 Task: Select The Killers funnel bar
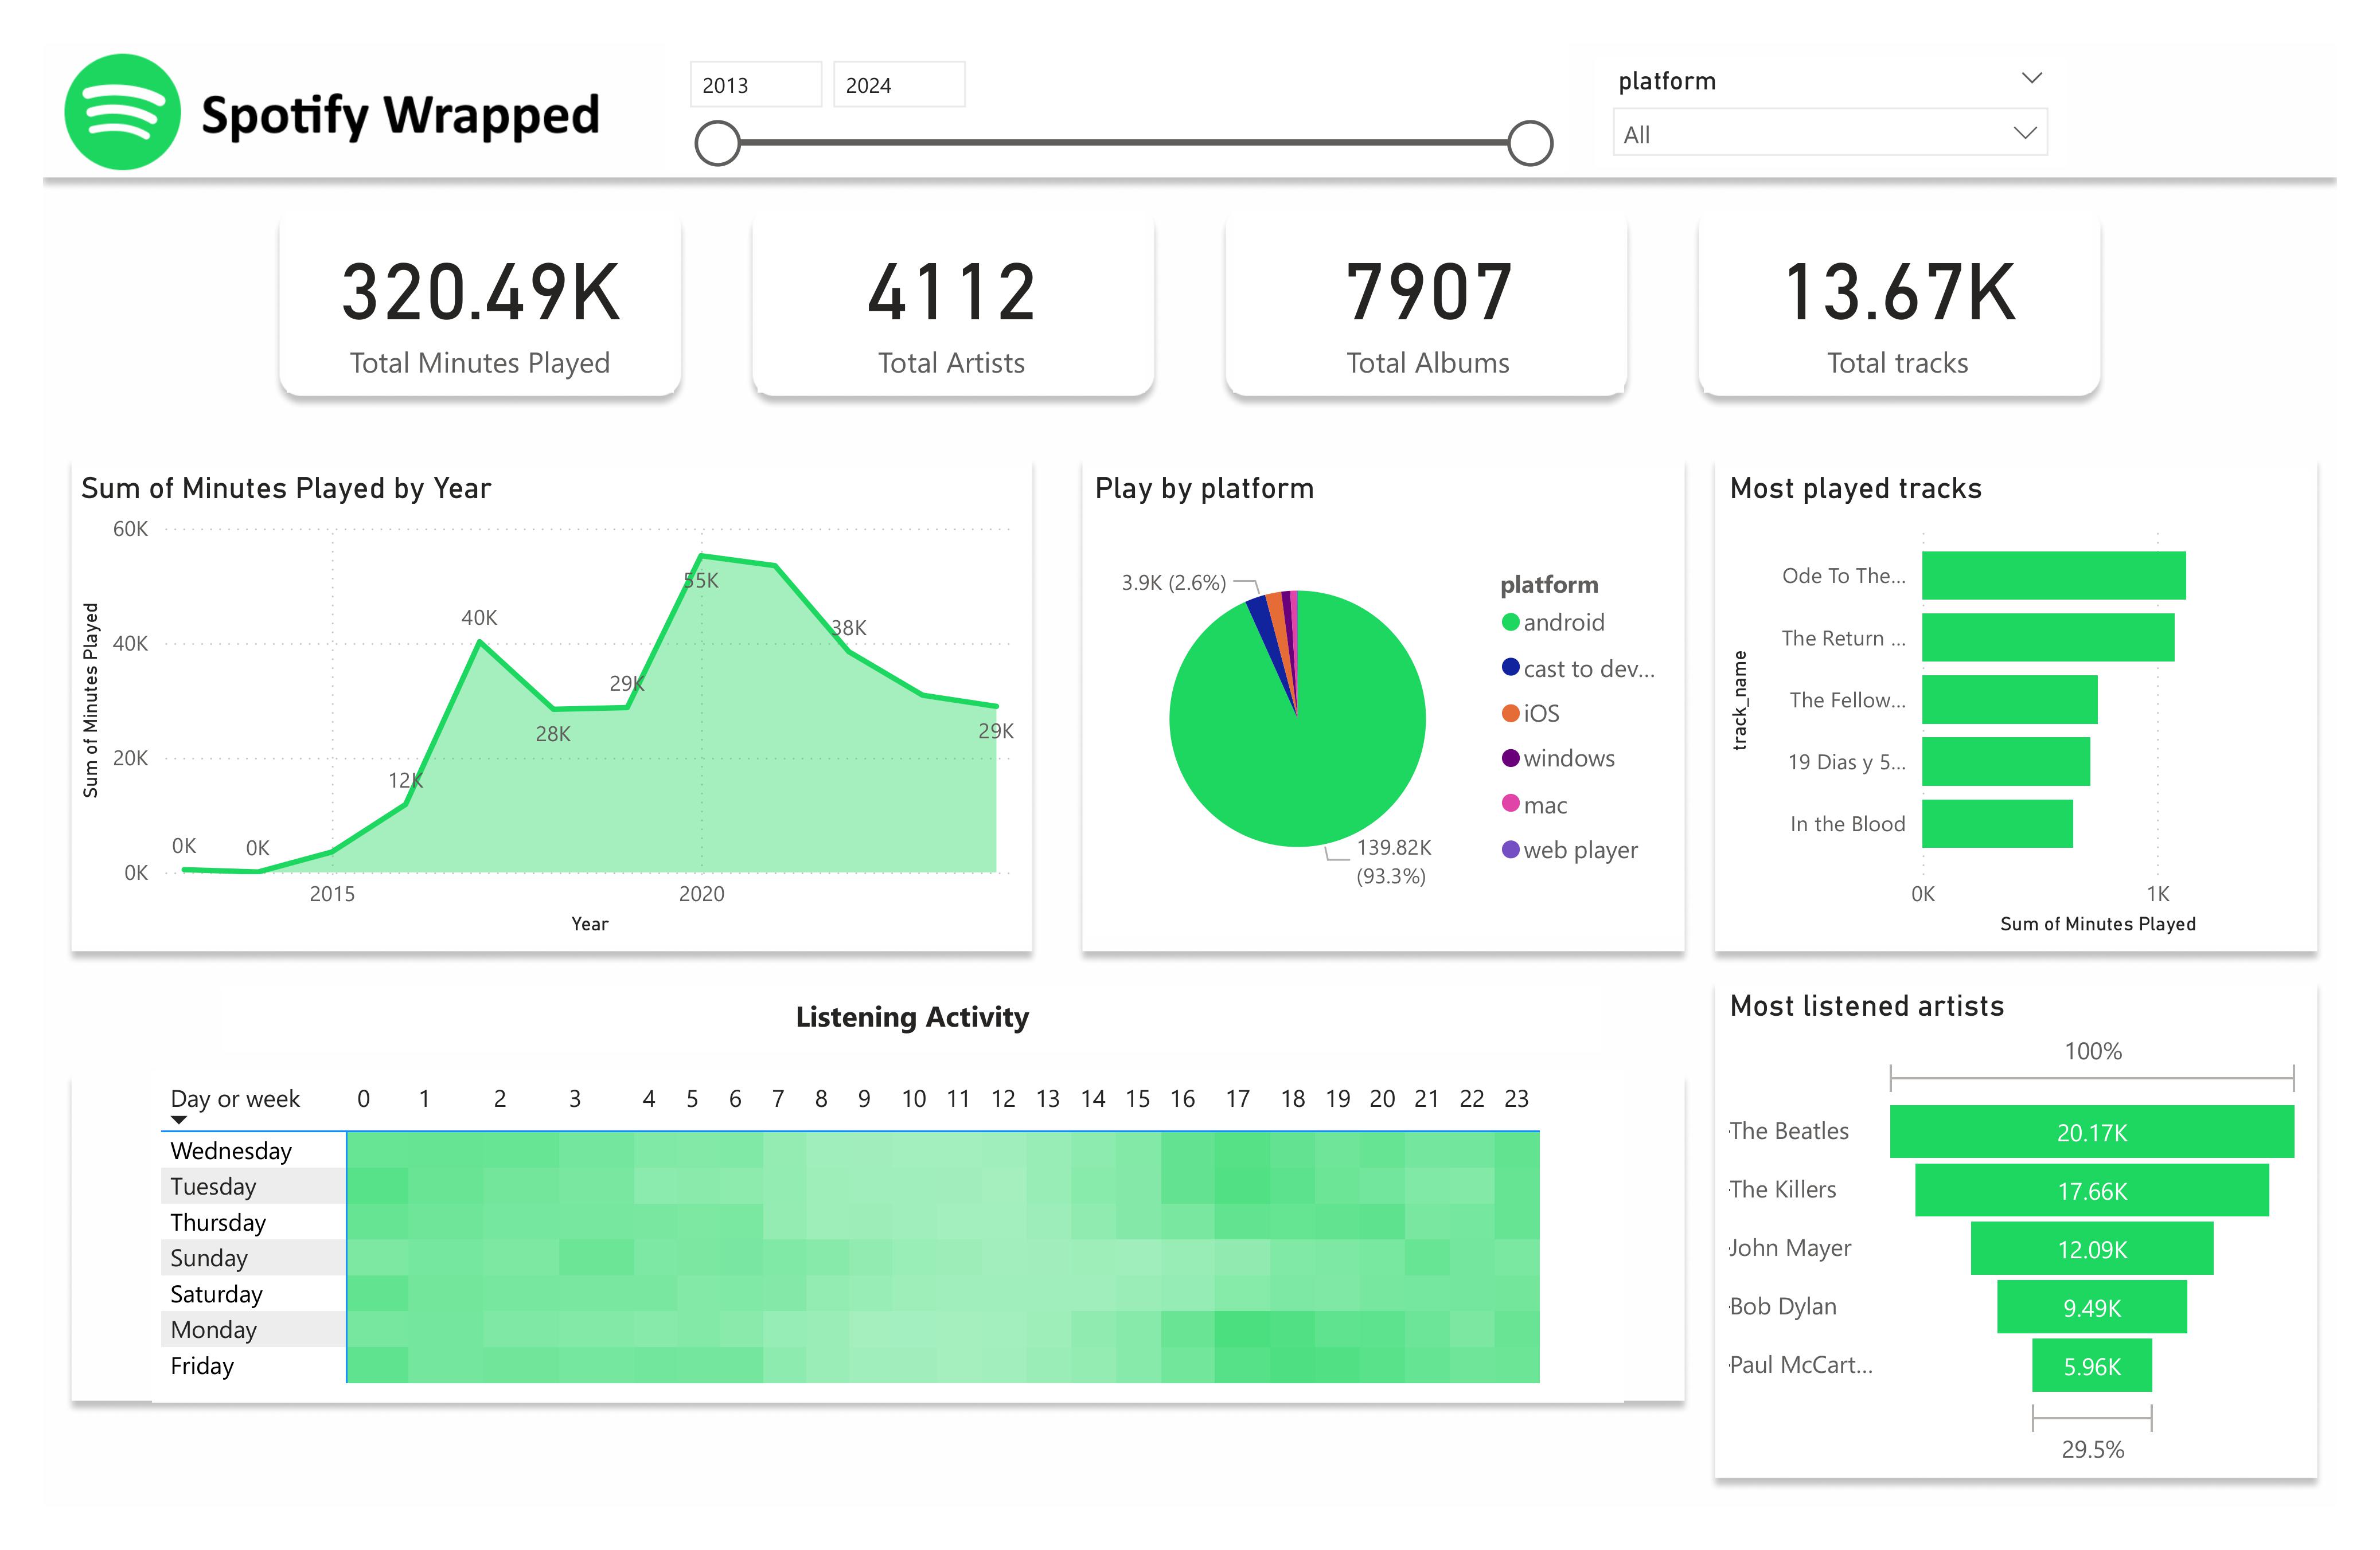(2091, 1190)
